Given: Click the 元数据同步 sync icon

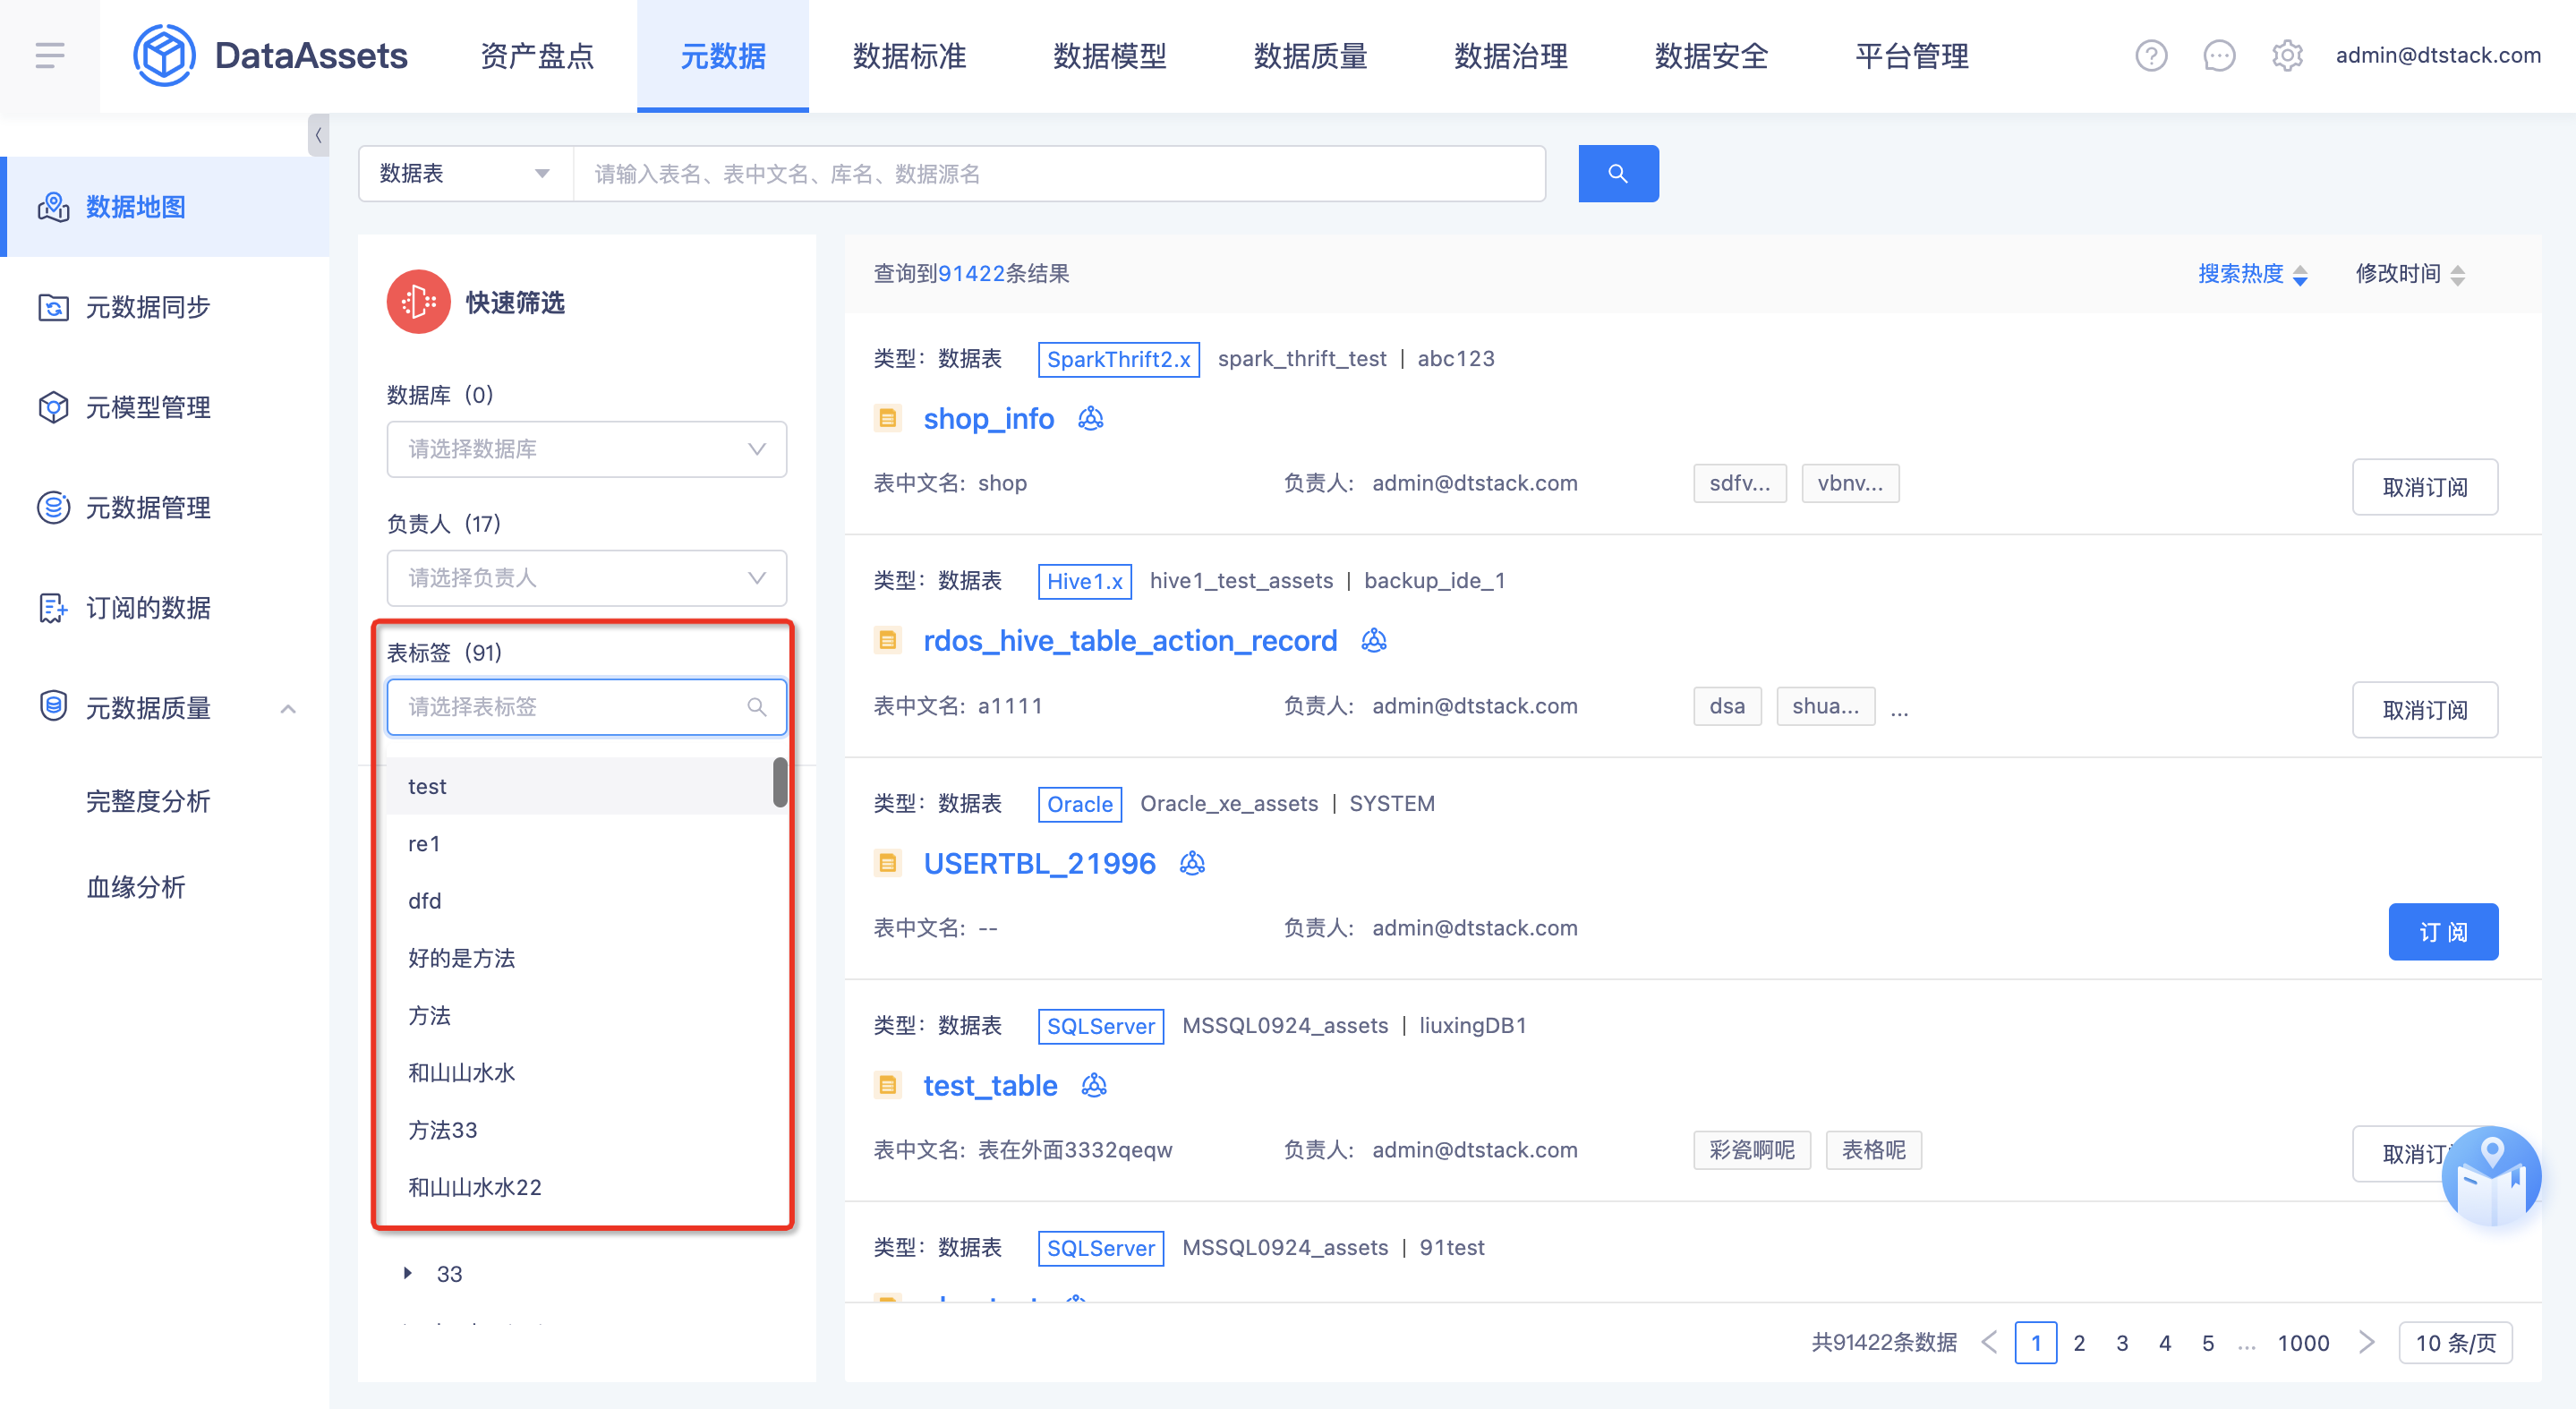Looking at the screenshot, I should 53,307.
